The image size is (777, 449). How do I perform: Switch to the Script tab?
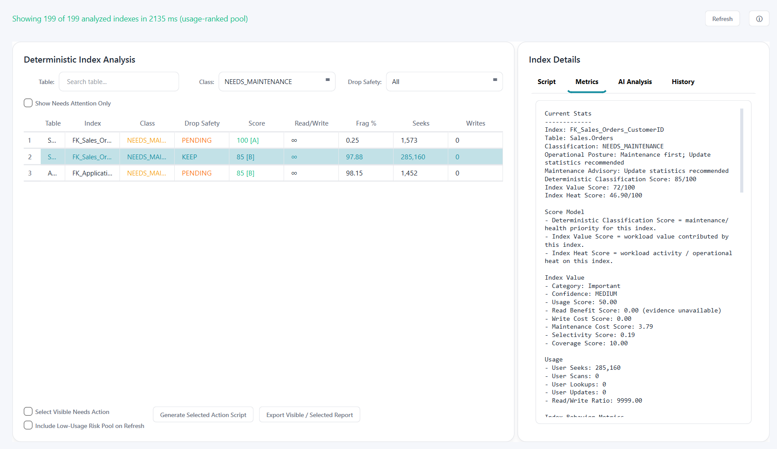tap(546, 82)
